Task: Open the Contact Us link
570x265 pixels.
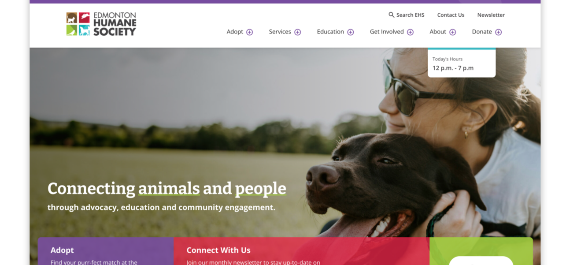Action: 451,15
